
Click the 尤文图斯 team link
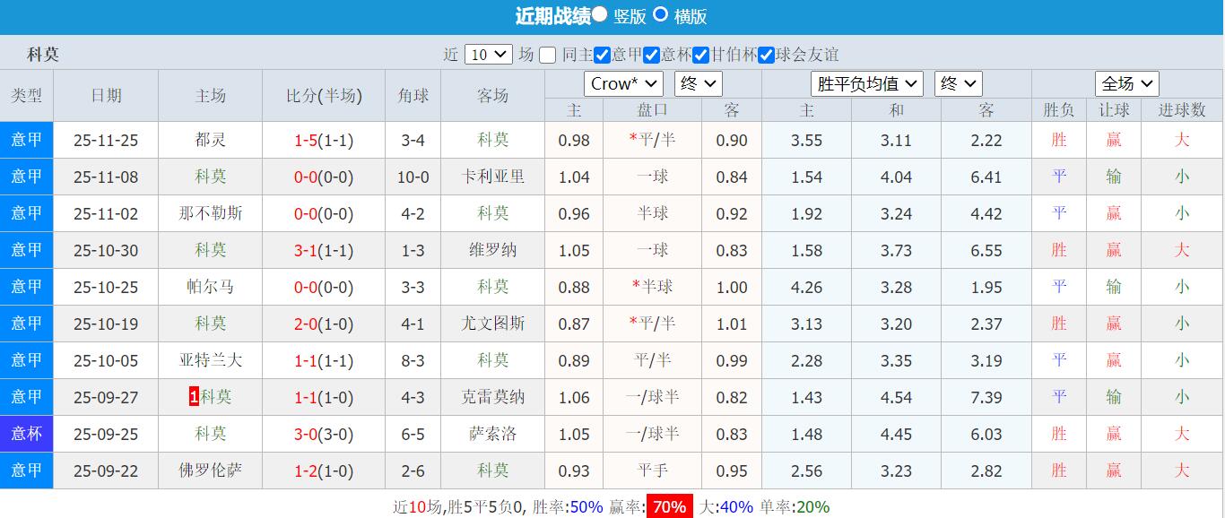[x=493, y=324]
